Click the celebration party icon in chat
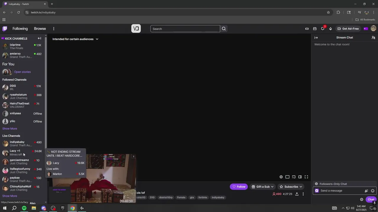378x212 pixels. (x=366, y=191)
